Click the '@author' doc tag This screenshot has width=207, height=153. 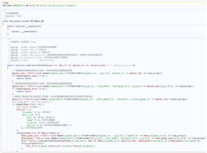(x=10, y=16)
